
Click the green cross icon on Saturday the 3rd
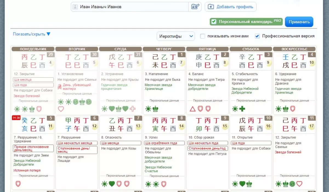[242, 109]
